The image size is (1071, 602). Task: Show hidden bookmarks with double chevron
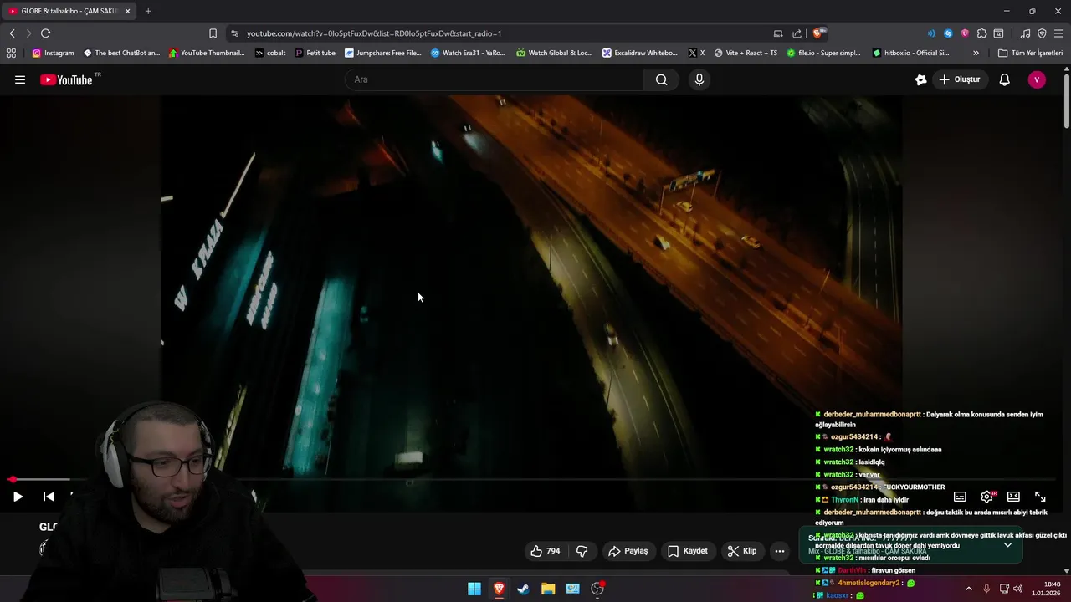[976, 53]
